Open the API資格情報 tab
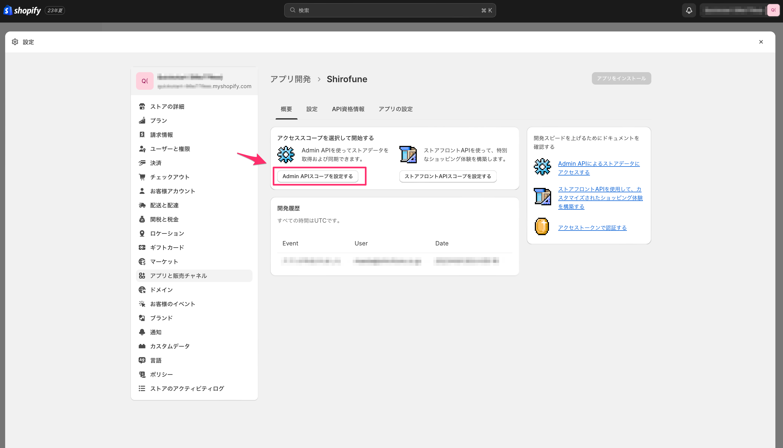Image resolution: width=783 pixels, height=448 pixels. (348, 109)
